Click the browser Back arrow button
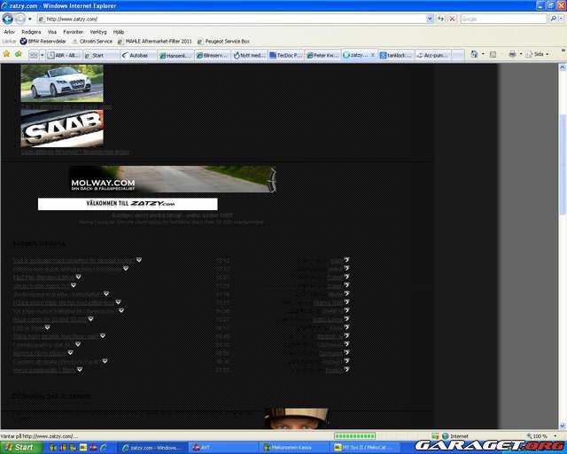Screen dimensions: 567x454 (x=10, y=18)
